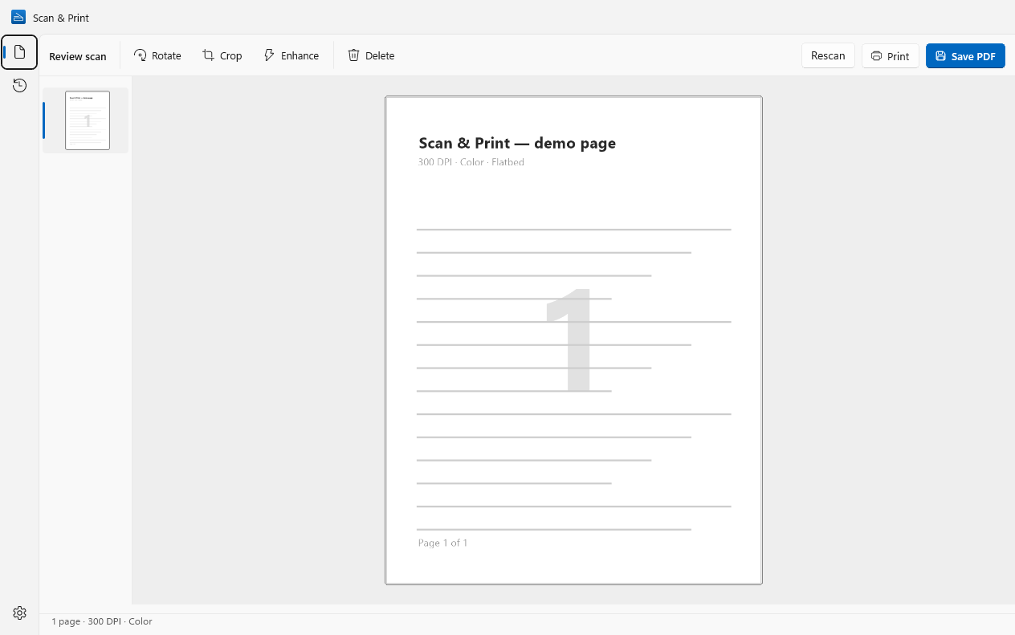The width and height of the screenshot is (1015, 635).
Task: Click '300 DPI · Color · Flatbed' subtitle
Action: coord(471,162)
